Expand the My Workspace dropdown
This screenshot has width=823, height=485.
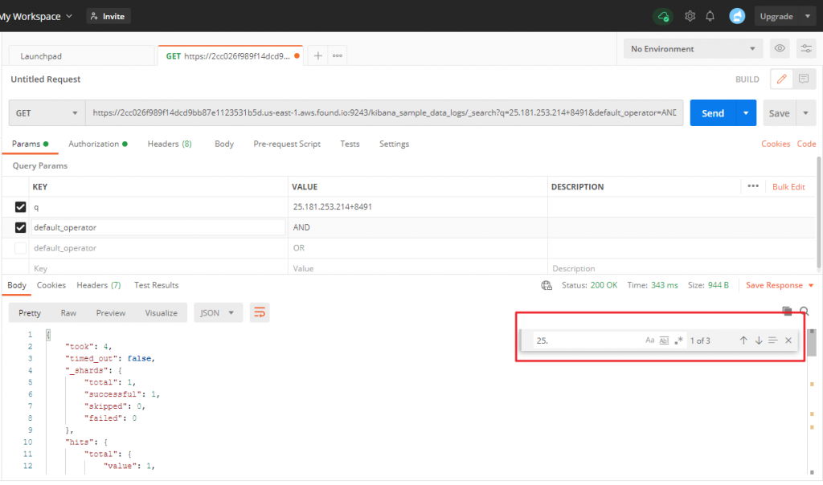point(35,16)
